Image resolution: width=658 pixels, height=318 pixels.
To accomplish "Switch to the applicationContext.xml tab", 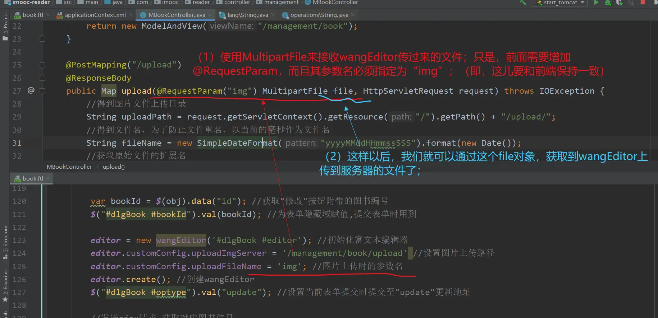I will pos(95,15).
